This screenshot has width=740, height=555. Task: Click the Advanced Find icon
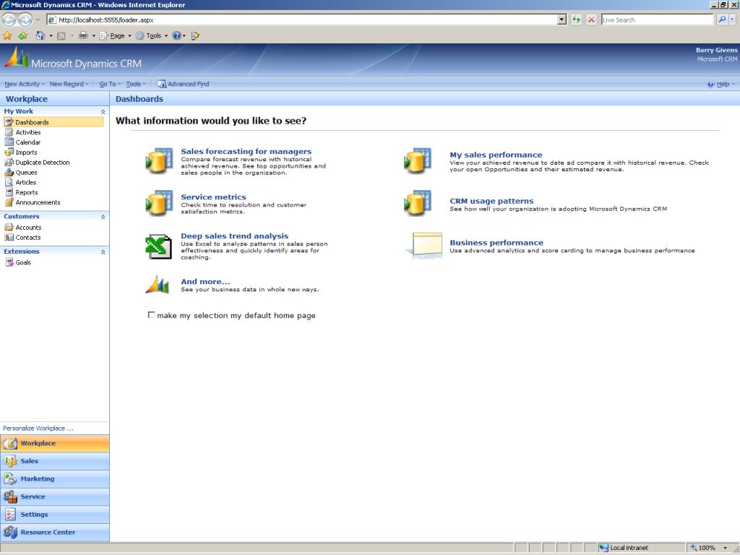(161, 84)
